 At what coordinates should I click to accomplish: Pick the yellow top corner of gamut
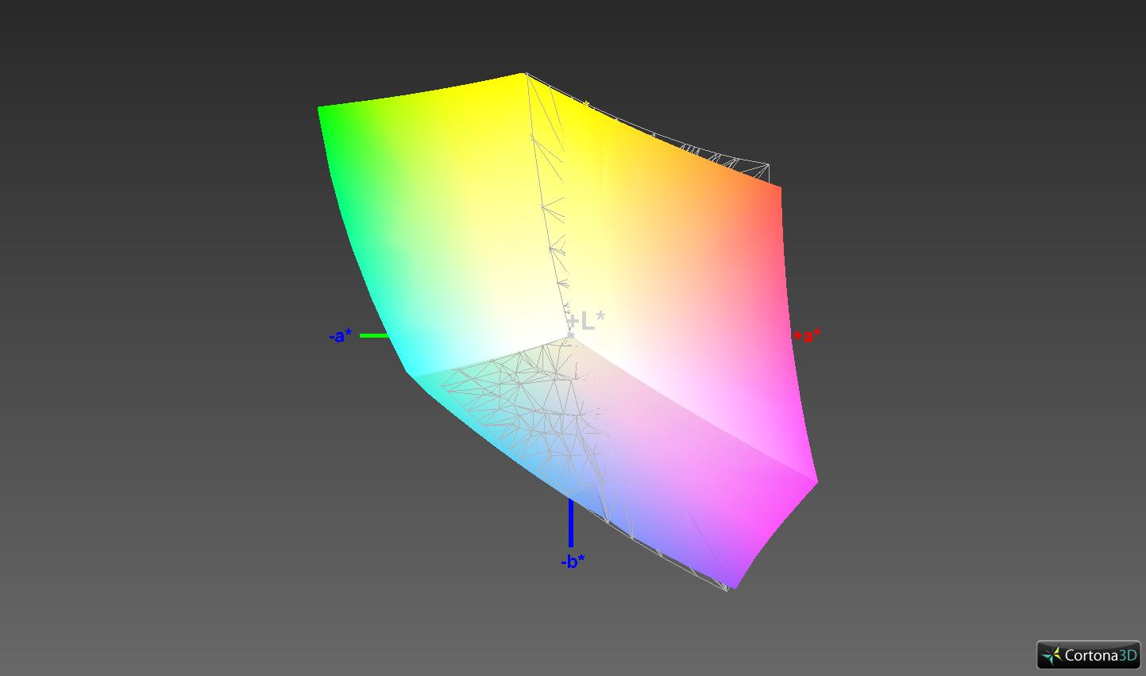coord(524,75)
